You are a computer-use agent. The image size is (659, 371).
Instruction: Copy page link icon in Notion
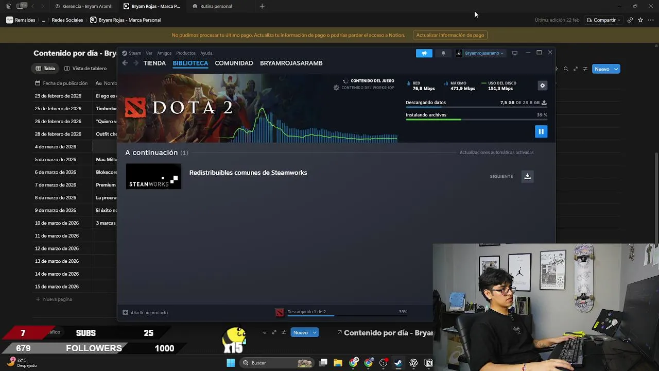[630, 20]
